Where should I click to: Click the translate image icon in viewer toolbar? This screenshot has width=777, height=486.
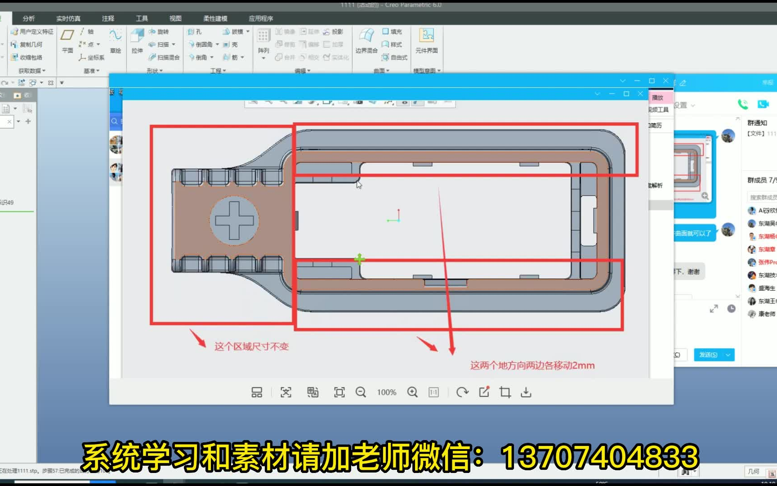313,392
